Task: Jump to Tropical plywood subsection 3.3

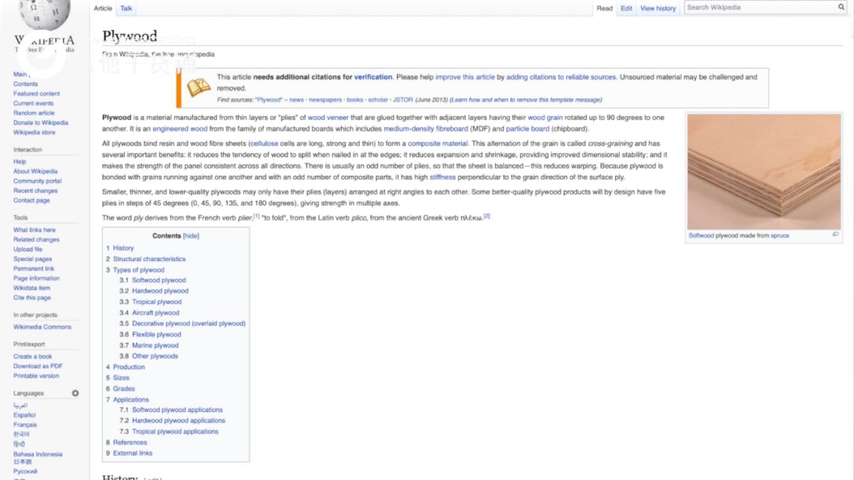Action: (157, 302)
